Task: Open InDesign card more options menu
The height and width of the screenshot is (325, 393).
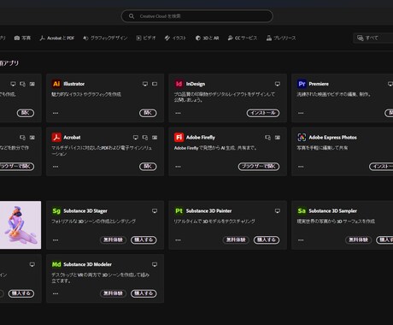Action: [178, 113]
